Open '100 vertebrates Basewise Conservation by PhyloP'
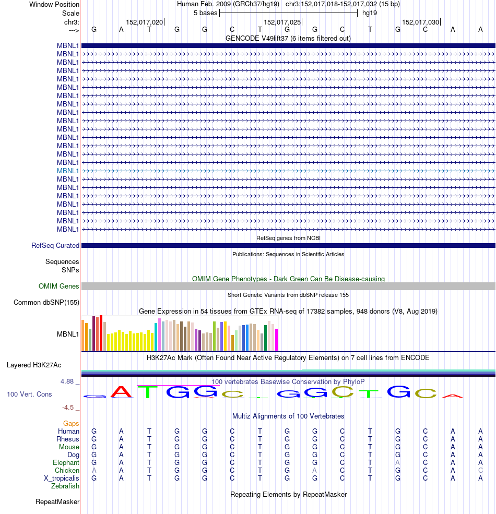 [x=288, y=381]
